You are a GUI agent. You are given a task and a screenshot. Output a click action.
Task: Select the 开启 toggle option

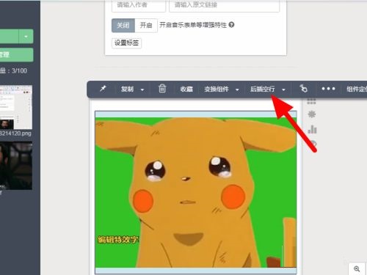tap(146, 25)
